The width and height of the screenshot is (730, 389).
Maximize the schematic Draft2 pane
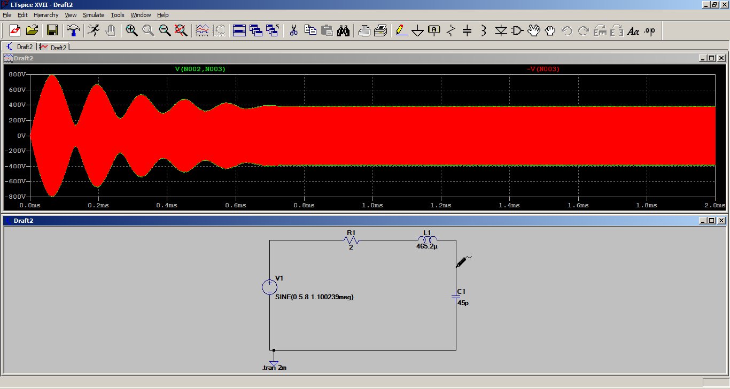711,221
